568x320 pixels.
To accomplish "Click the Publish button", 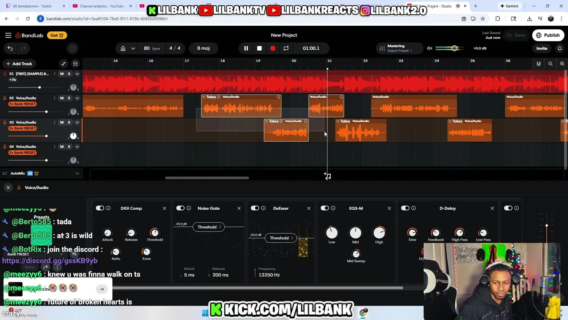I will coord(548,35).
